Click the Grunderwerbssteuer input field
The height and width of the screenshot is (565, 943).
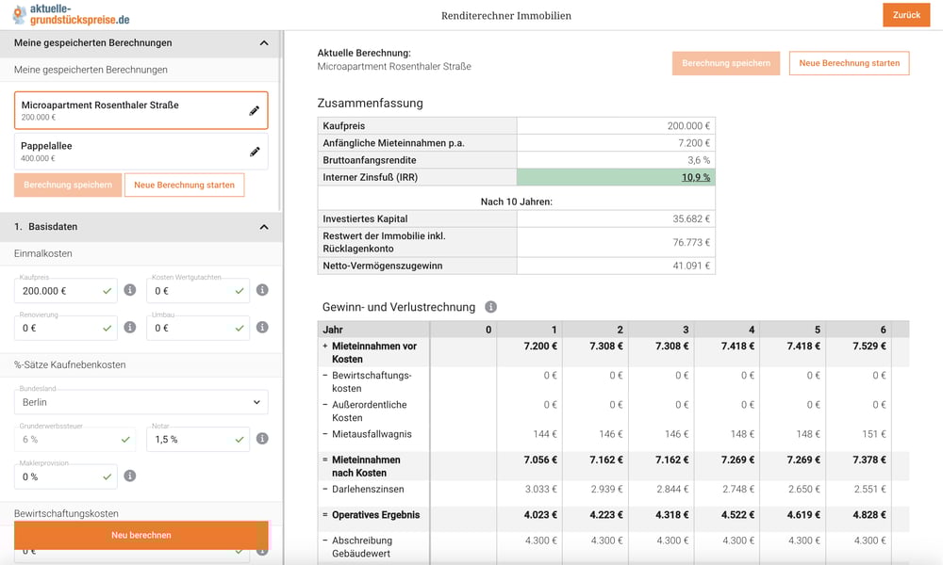[x=74, y=440]
